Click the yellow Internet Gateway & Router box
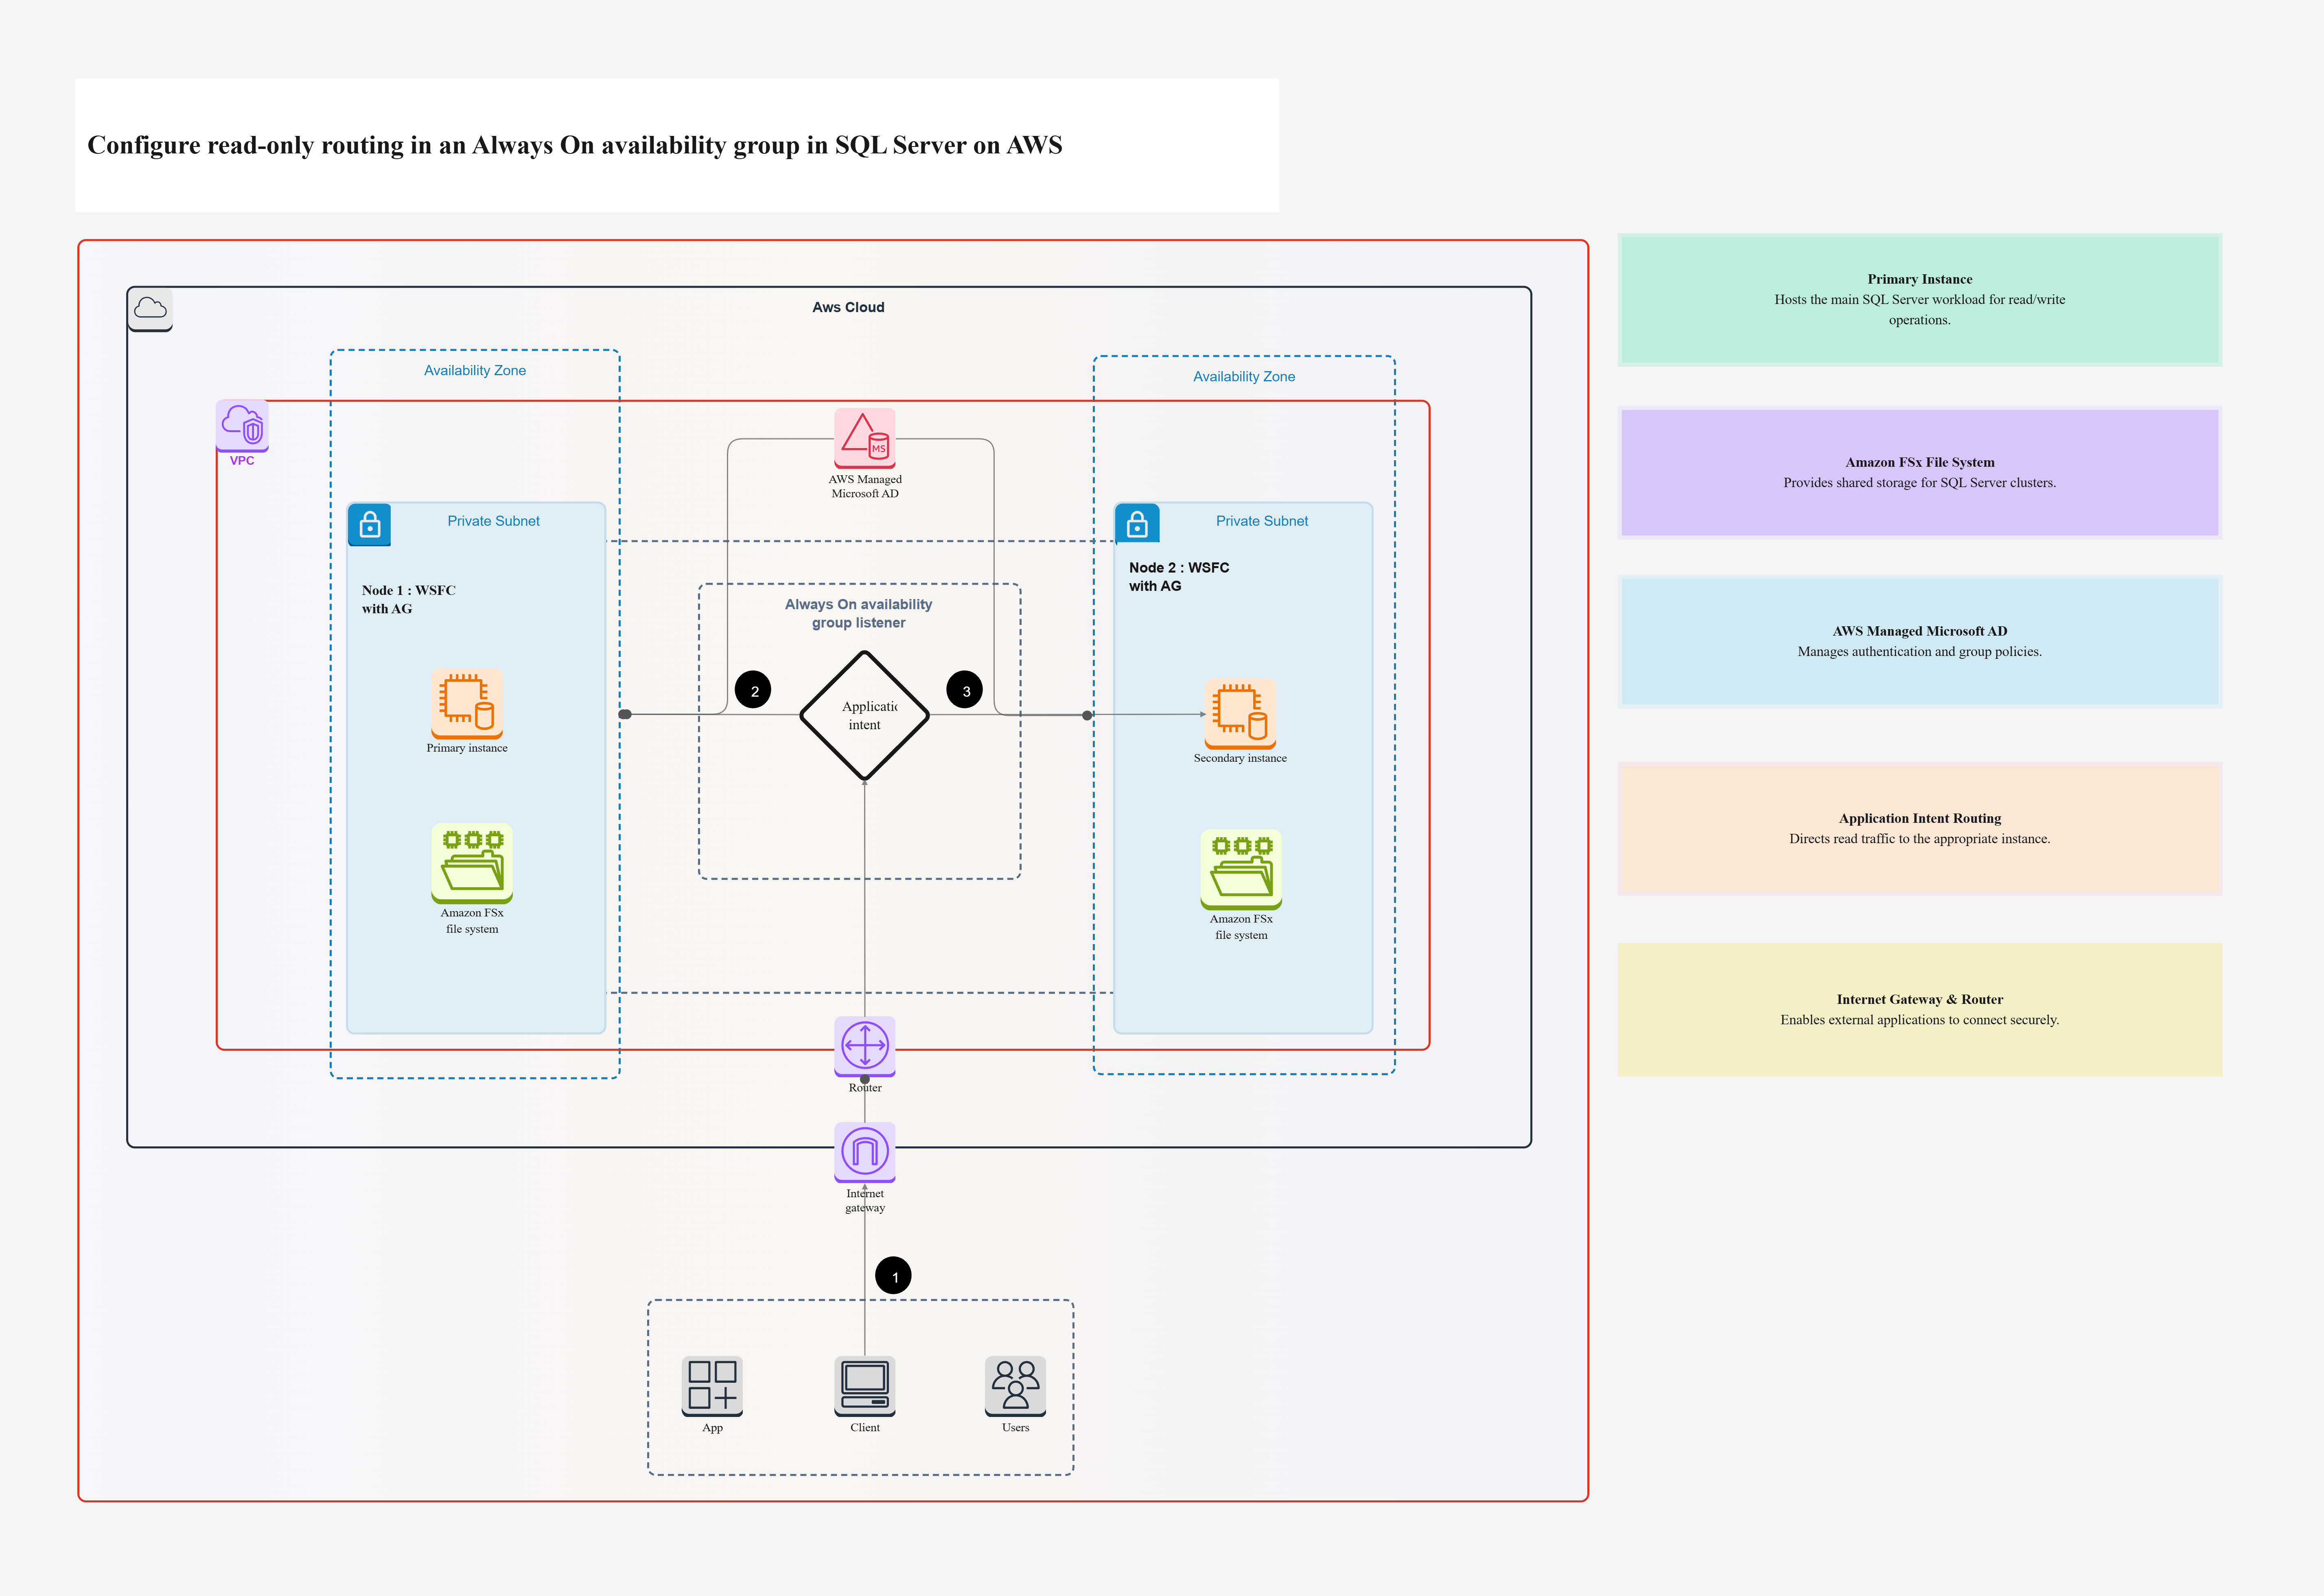 click(1919, 1009)
